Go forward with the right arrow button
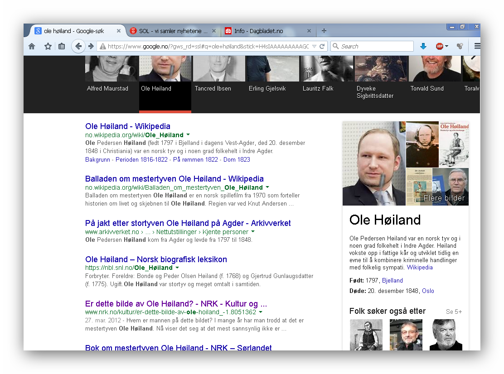Screen dimensions: 504x374 click(91, 46)
